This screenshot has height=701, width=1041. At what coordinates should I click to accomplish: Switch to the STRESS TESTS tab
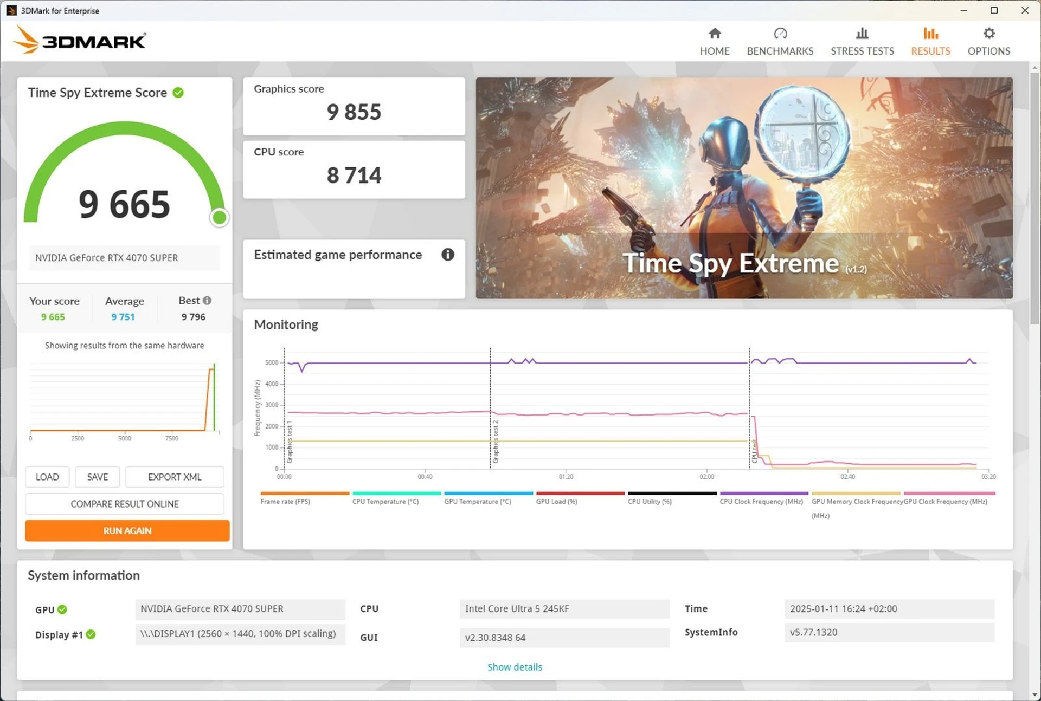coord(862,51)
